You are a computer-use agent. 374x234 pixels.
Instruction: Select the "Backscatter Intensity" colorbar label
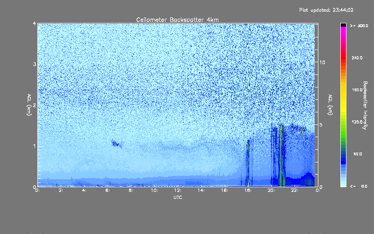(x=365, y=105)
